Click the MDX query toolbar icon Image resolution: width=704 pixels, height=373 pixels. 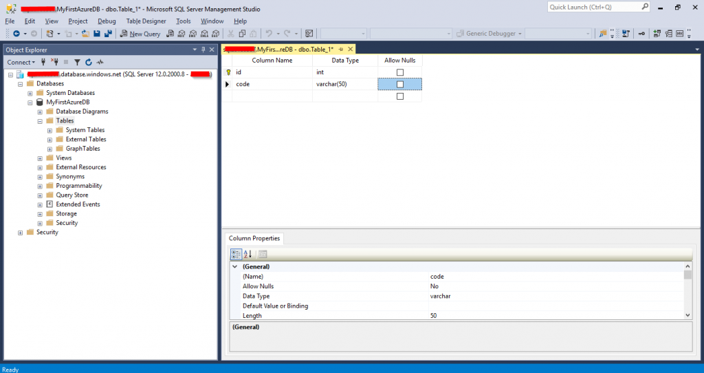pos(181,34)
